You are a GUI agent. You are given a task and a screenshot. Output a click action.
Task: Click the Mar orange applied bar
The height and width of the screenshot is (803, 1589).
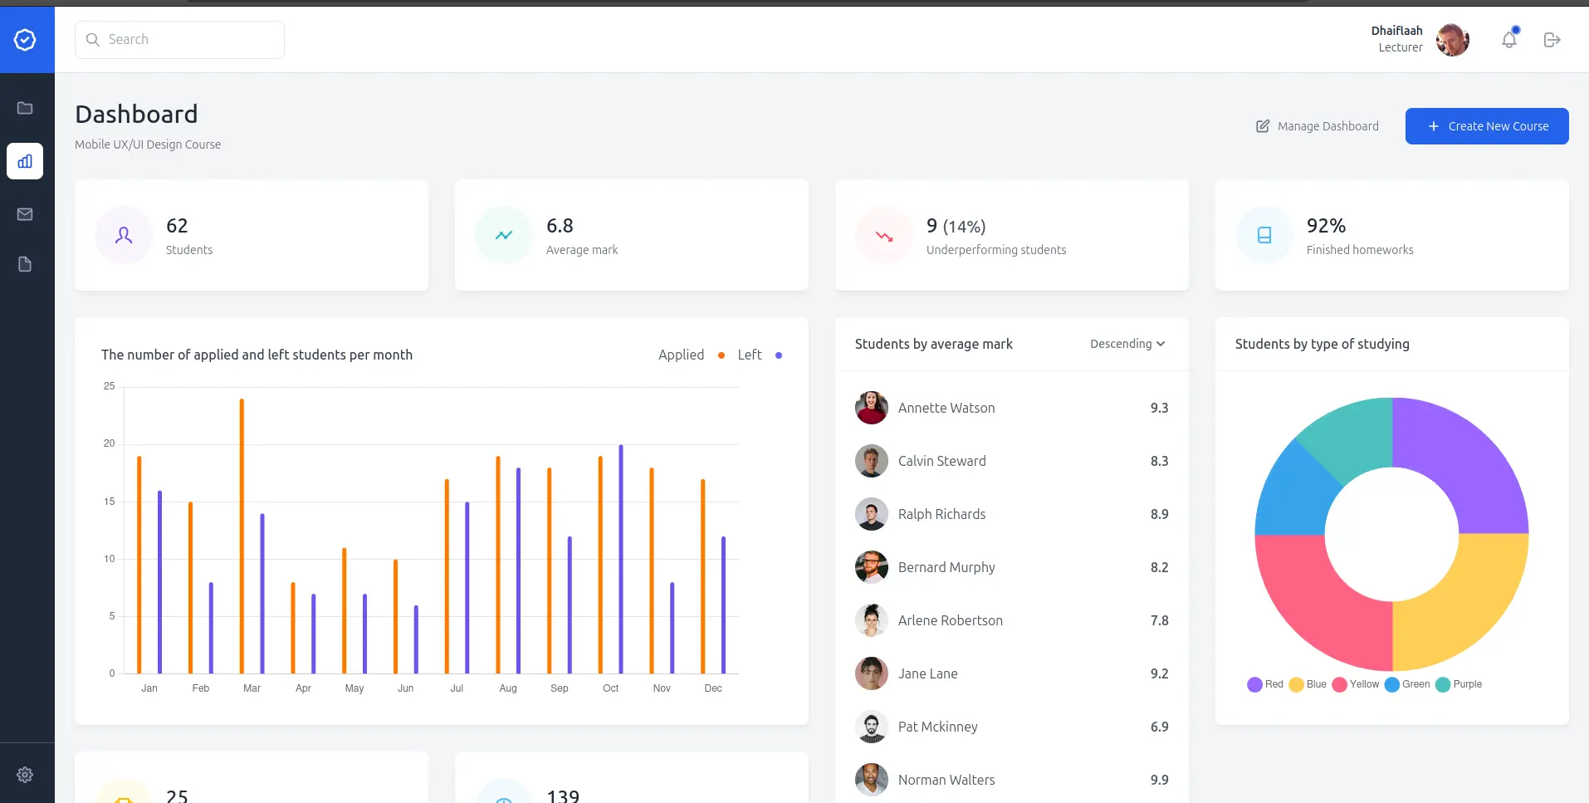click(x=242, y=536)
